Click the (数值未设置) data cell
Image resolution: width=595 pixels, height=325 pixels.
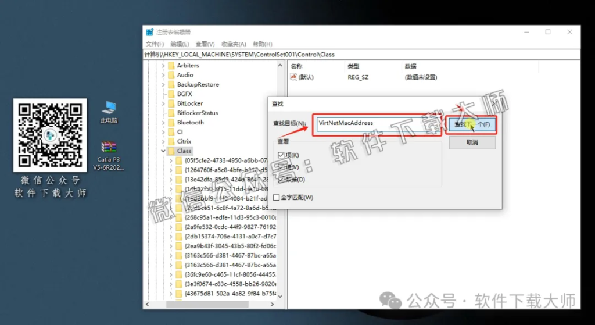pos(421,77)
